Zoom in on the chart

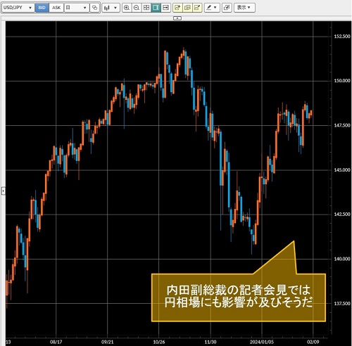[127, 8]
